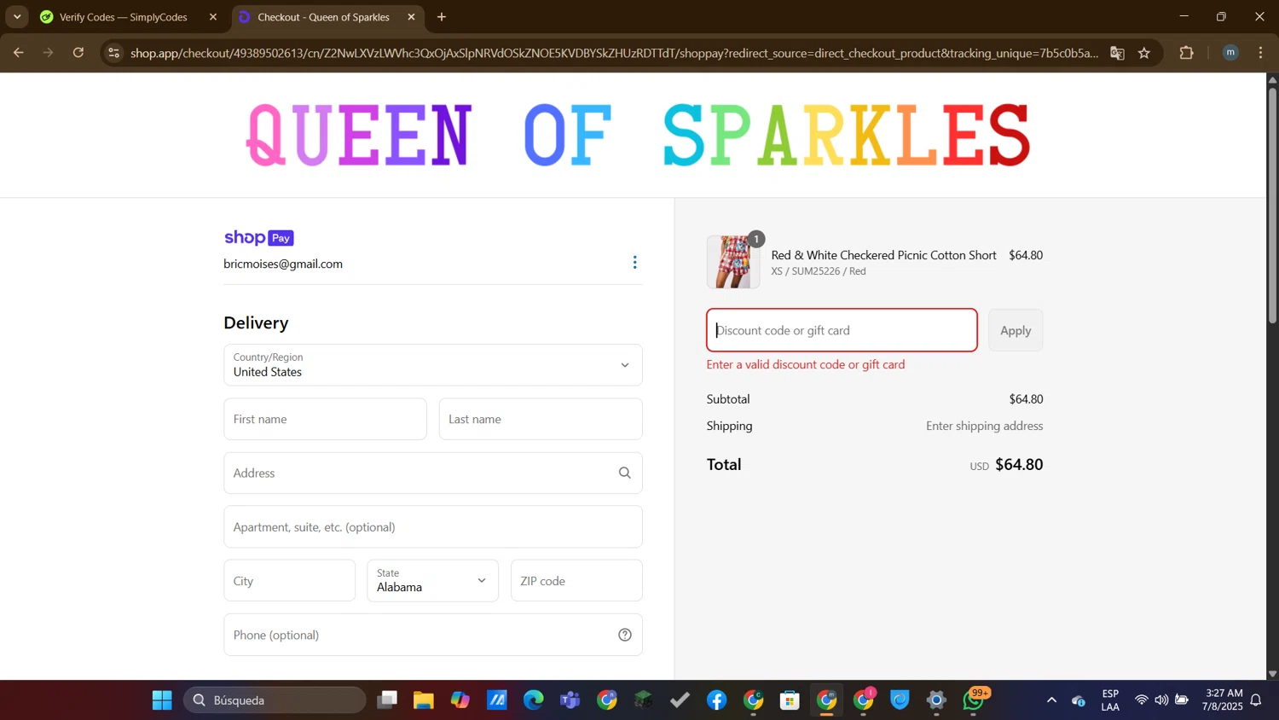1279x720 pixels.
Task: Click the battery status tray icon
Action: pyautogui.click(x=1182, y=700)
